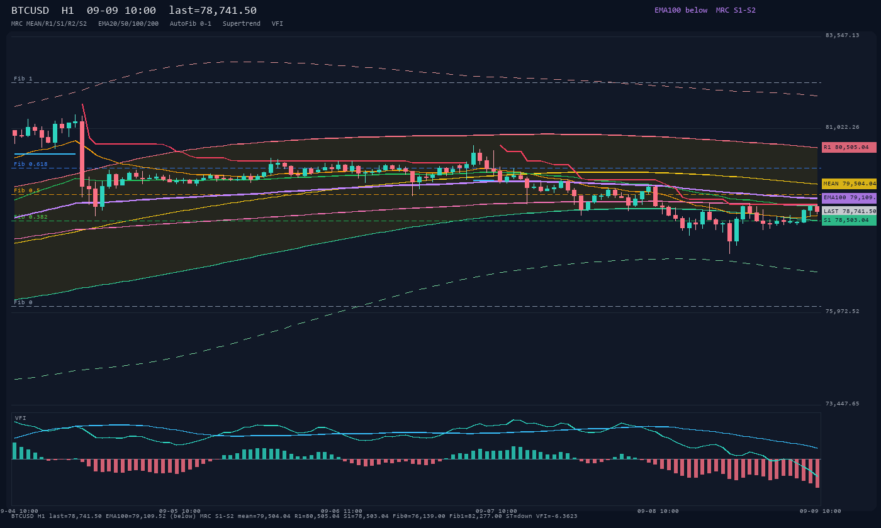Viewport: 881px width, 528px height.
Task: Click the 09-09 10:00 time axis label
Action: pos(821,511)
